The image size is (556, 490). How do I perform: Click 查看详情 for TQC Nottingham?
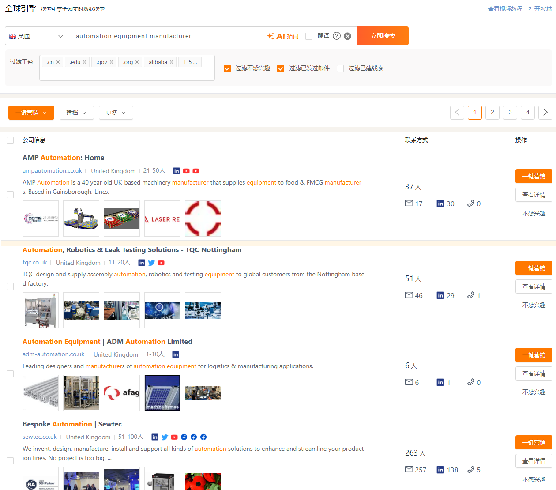534,286
